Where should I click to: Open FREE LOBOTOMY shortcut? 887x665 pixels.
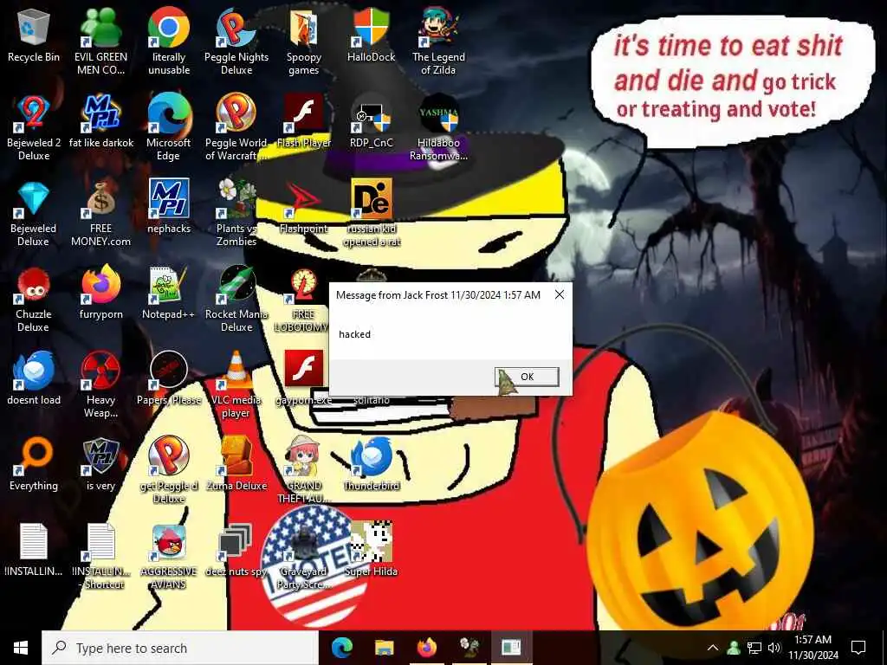click(304, 300)
